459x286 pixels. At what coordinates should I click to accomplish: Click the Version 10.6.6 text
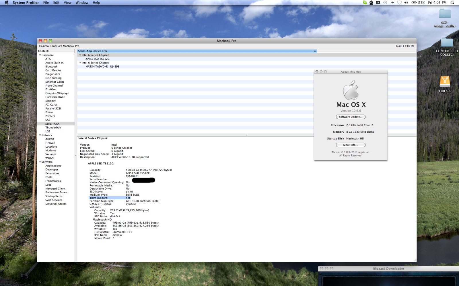pos(351,111)
